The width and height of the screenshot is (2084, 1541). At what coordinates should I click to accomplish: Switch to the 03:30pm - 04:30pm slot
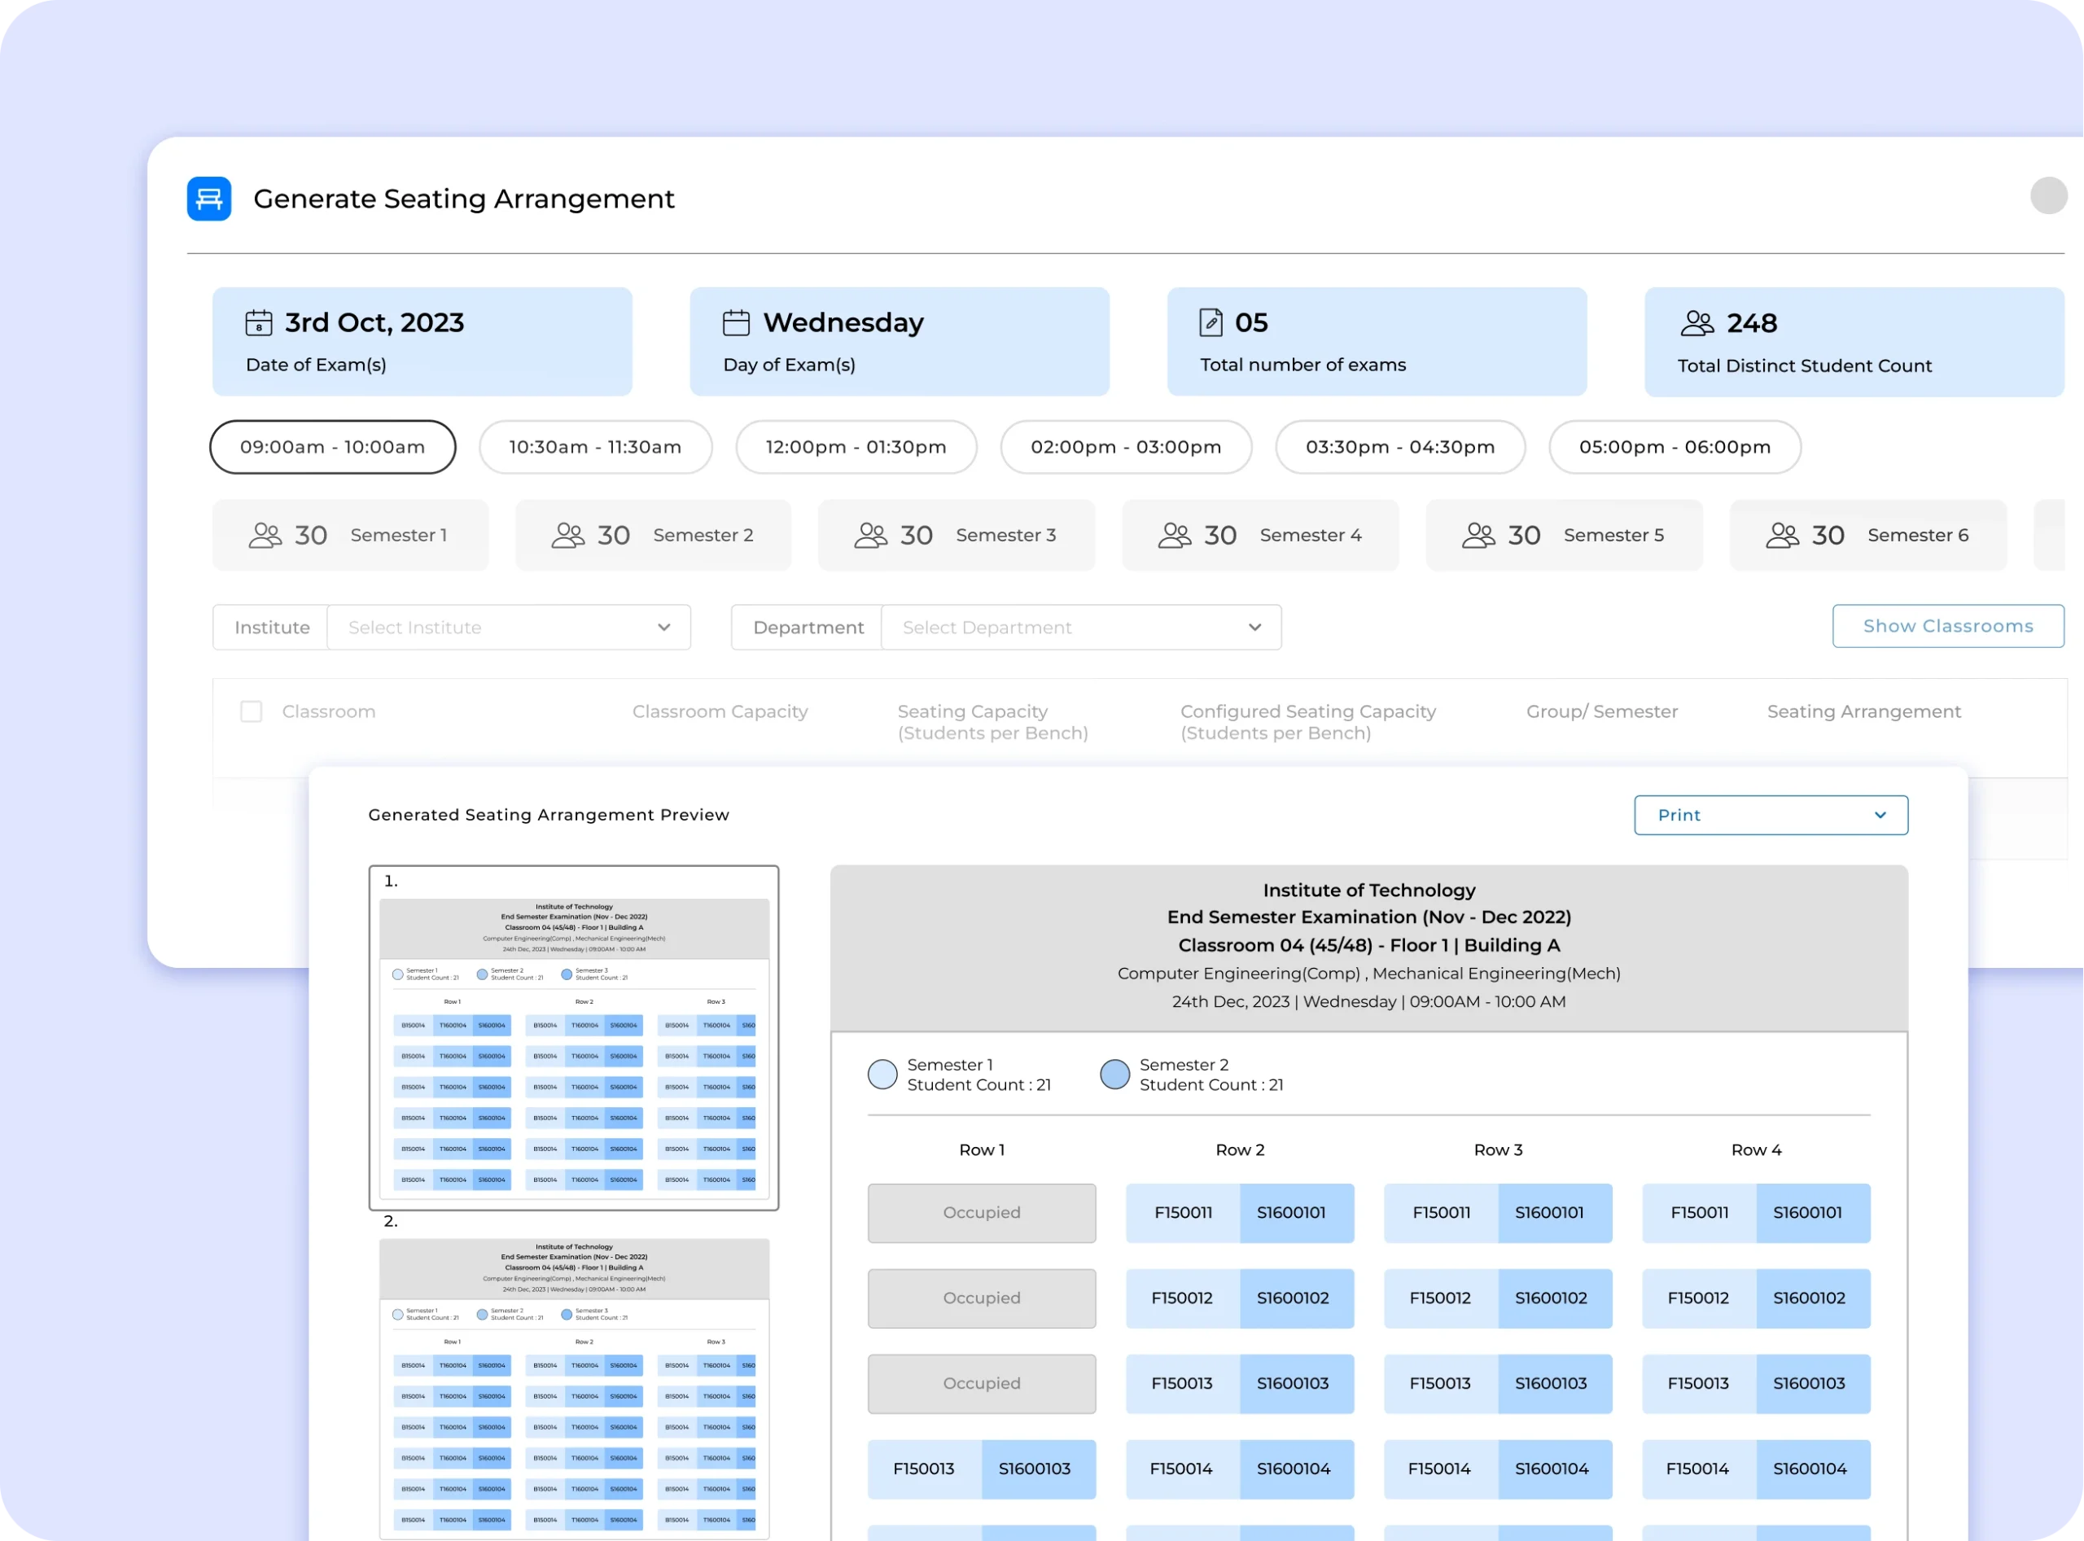pos(1399,447)
